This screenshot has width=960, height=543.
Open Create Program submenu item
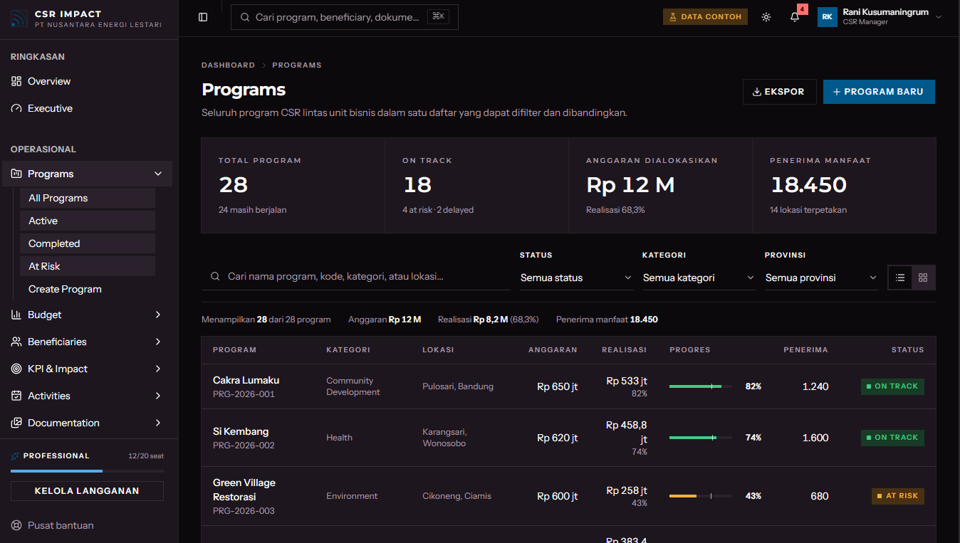tap(88, 289)
